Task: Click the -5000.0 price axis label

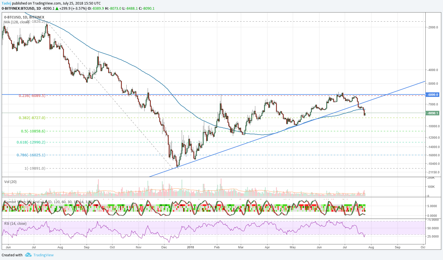Action: pos(433,84)
